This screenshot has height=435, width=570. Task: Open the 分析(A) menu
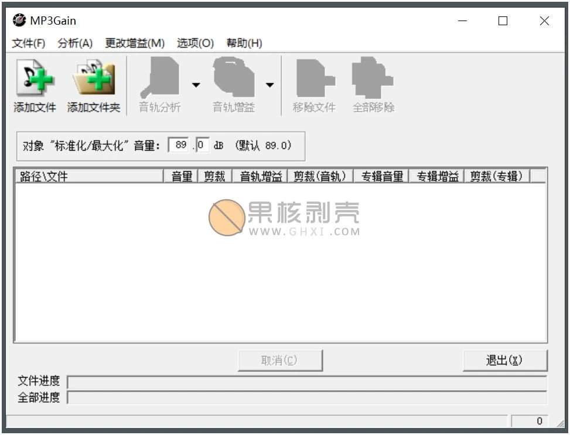pyautogui.click(x=75, y=43)
